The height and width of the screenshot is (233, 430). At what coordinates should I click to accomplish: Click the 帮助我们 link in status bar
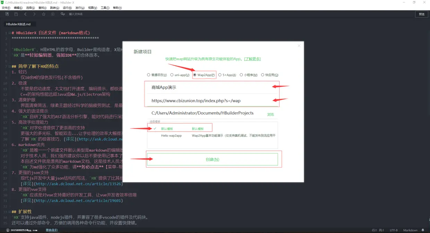pos(52,230)
